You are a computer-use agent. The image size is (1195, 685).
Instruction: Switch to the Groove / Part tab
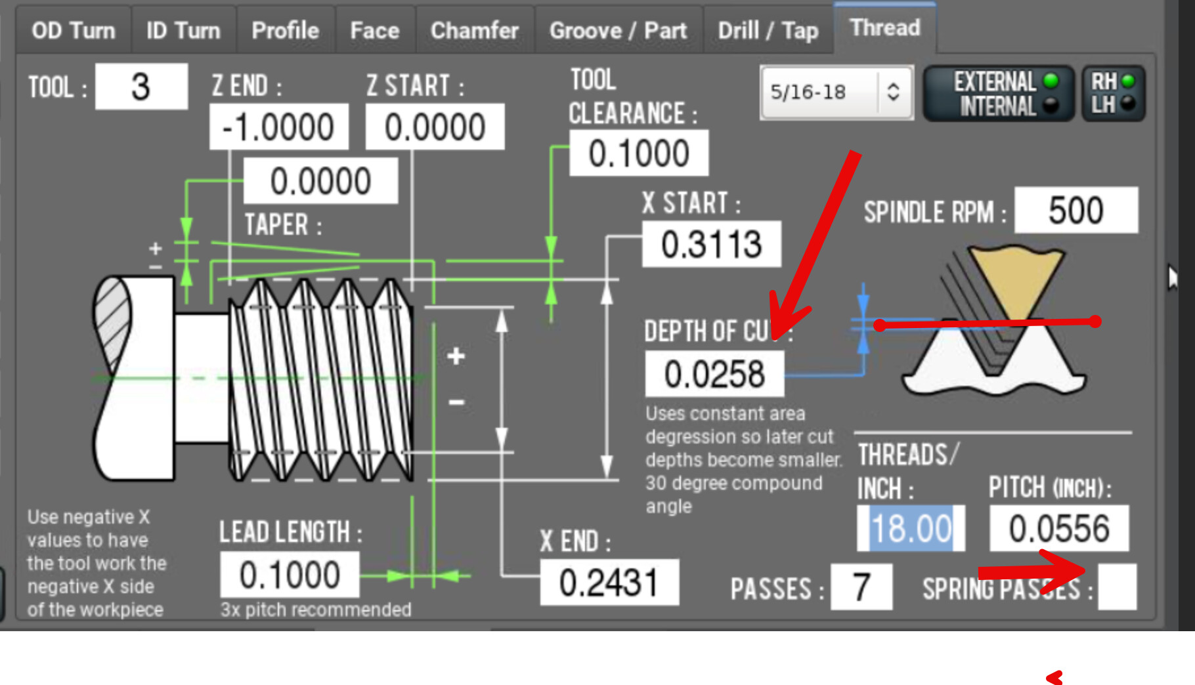[x=618, y=30]
